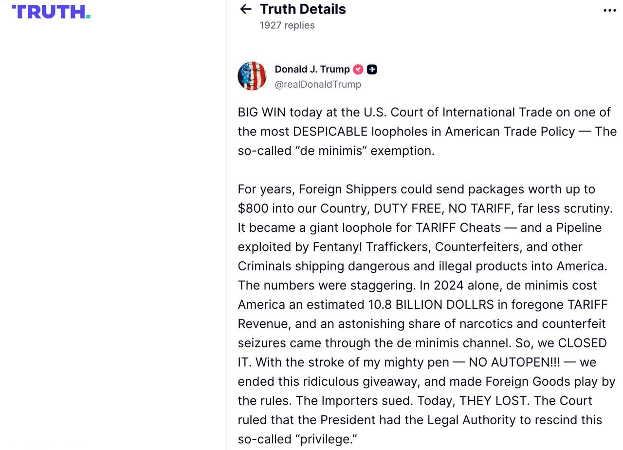Click the red verified checkmark badge
This screenshot has width=623, height=450.
358,69
